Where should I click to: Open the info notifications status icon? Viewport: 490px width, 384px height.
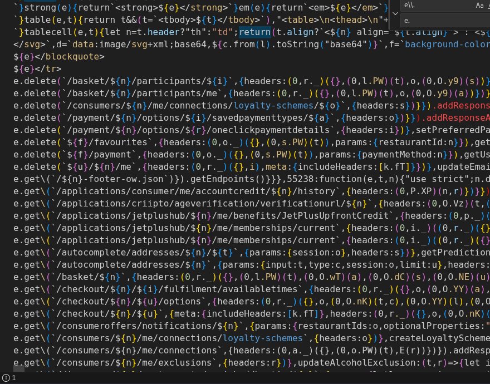tap(9, 378)
